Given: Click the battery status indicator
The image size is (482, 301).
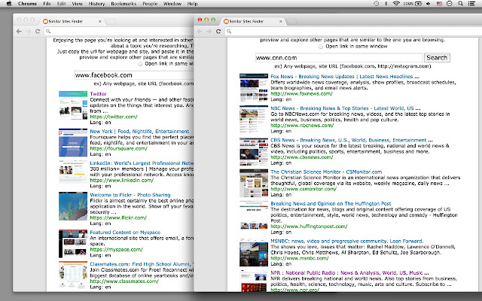Looking at the screenshot, I should click(413, 4).
